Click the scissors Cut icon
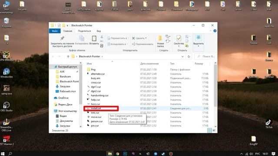Screen dimensions: 278x156 click(x=102, y=37)
